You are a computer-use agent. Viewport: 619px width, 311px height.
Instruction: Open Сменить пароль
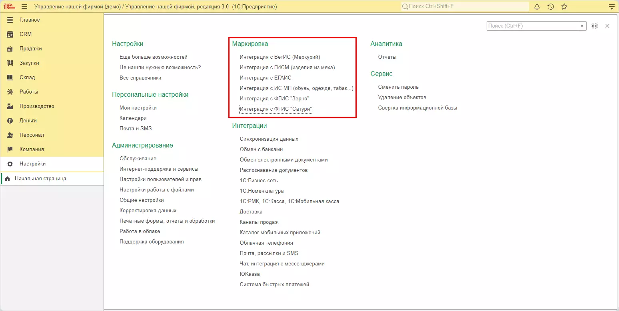(x=398, y=87)
